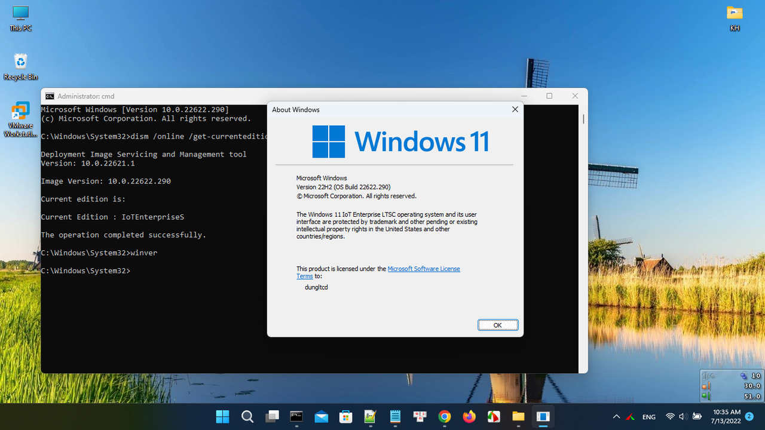Switch the ENG input language indicator
Image resolution: width=765 pixels, height=430 pixels.
[649, 417]
